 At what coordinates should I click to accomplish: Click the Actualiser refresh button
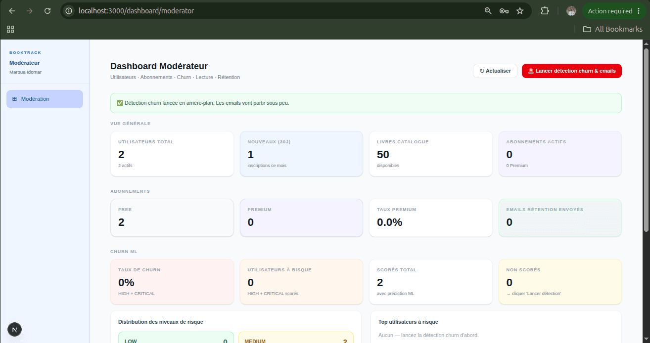[495, 71]
